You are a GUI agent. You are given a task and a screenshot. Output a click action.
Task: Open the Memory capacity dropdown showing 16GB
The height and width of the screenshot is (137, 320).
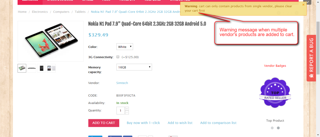[x=134, y=67]
